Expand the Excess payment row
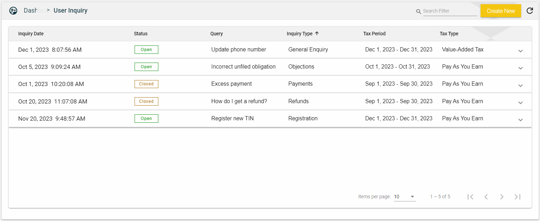This screenshot has height=221, width=540. point(520,85)
